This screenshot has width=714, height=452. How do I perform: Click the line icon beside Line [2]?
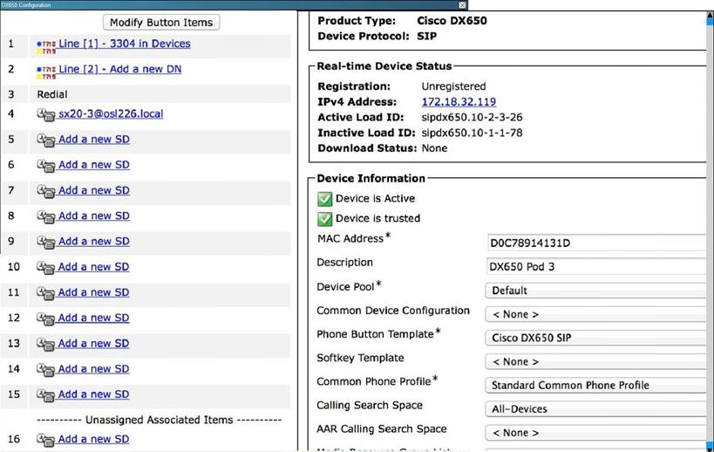point(46,70)
